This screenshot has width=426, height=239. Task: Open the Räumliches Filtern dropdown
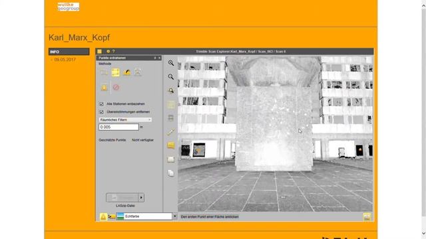point(125,119)
